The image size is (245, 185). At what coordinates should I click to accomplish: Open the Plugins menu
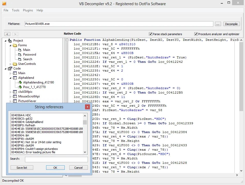click(x=28, y=10)
